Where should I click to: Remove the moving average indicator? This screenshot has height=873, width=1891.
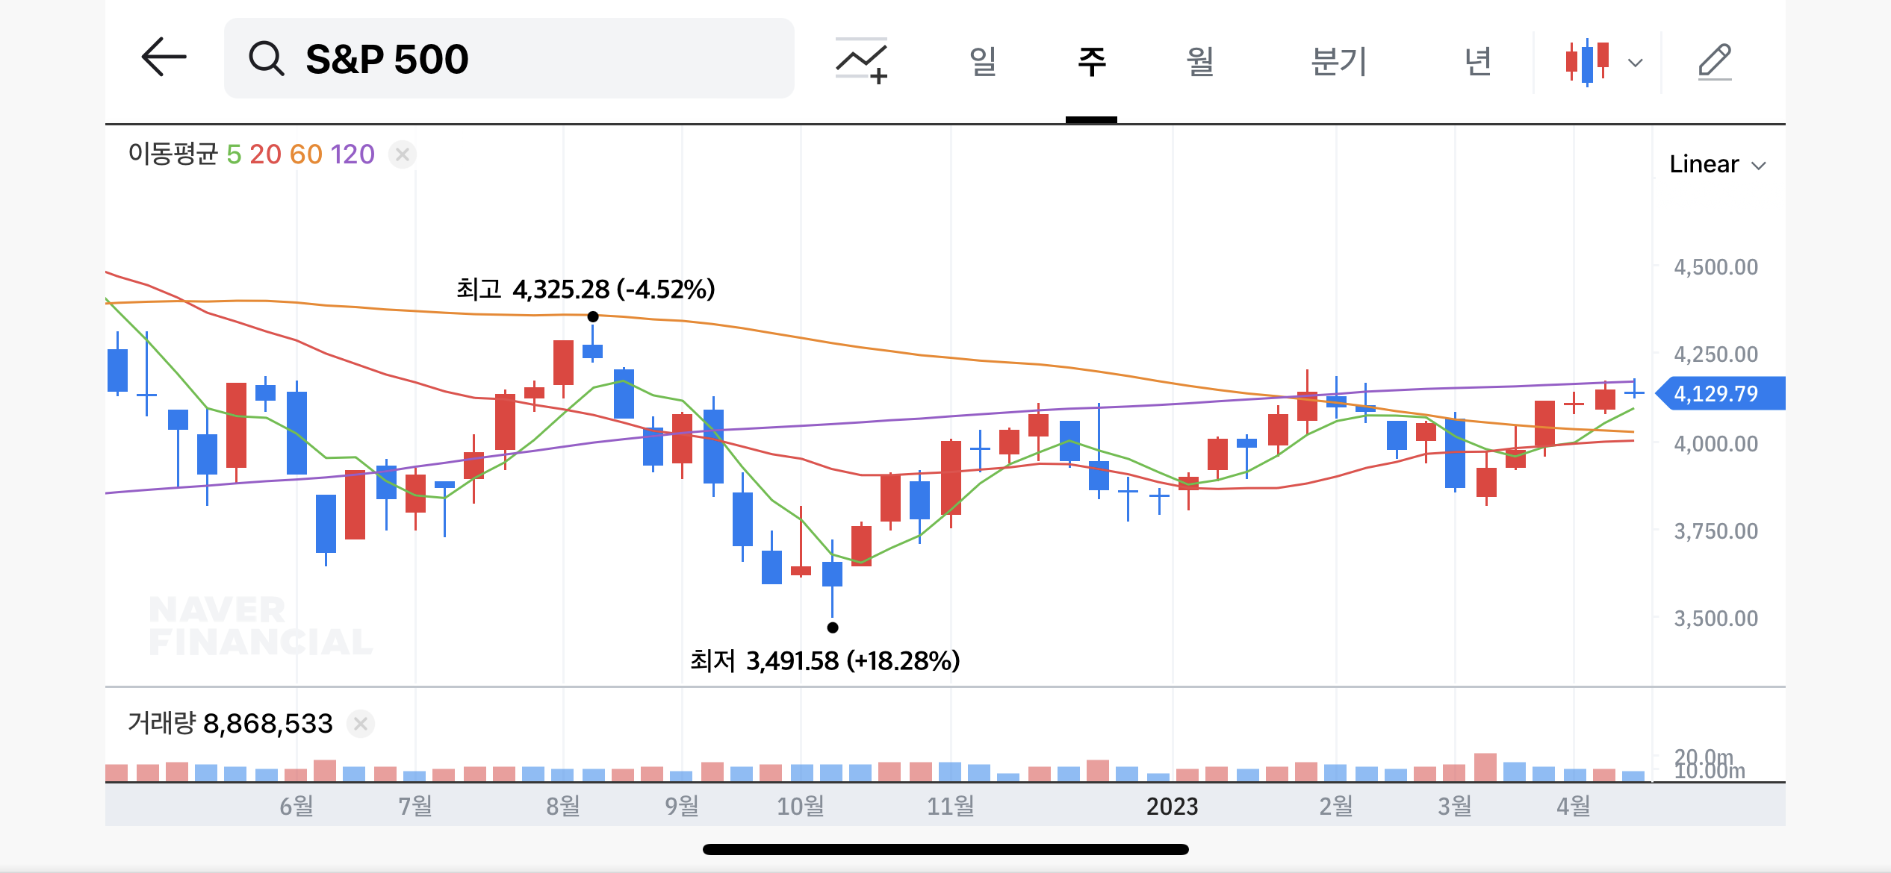403,154
